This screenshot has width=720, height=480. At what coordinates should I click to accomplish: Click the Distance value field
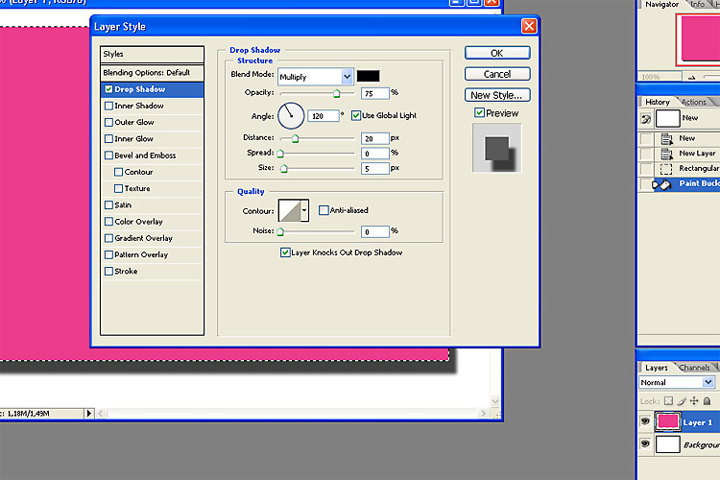(x=375, y=138)
